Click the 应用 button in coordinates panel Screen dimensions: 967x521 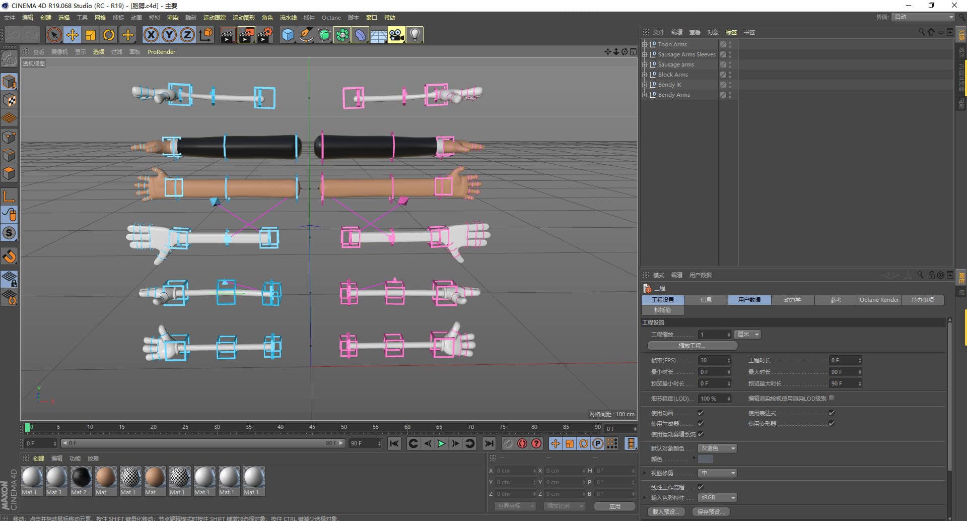614,506
